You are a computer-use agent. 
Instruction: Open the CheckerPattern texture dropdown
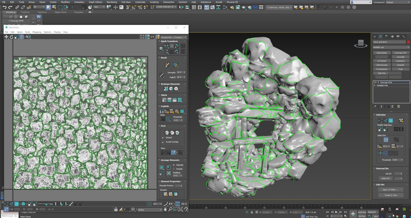click(x=173, y=37)
